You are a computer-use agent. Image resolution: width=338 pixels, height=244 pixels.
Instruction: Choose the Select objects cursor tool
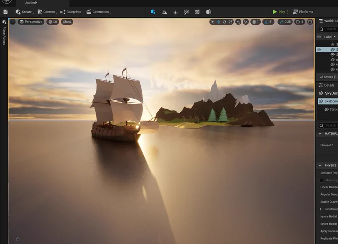pyautogui.click(x=213, y=22)
